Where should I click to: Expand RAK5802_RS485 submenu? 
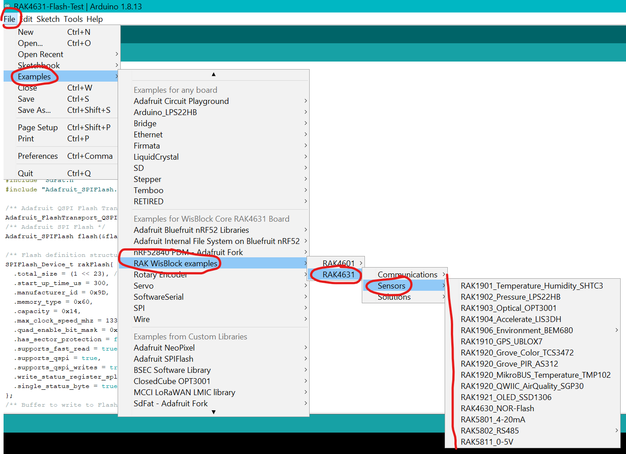coord(533,431)
